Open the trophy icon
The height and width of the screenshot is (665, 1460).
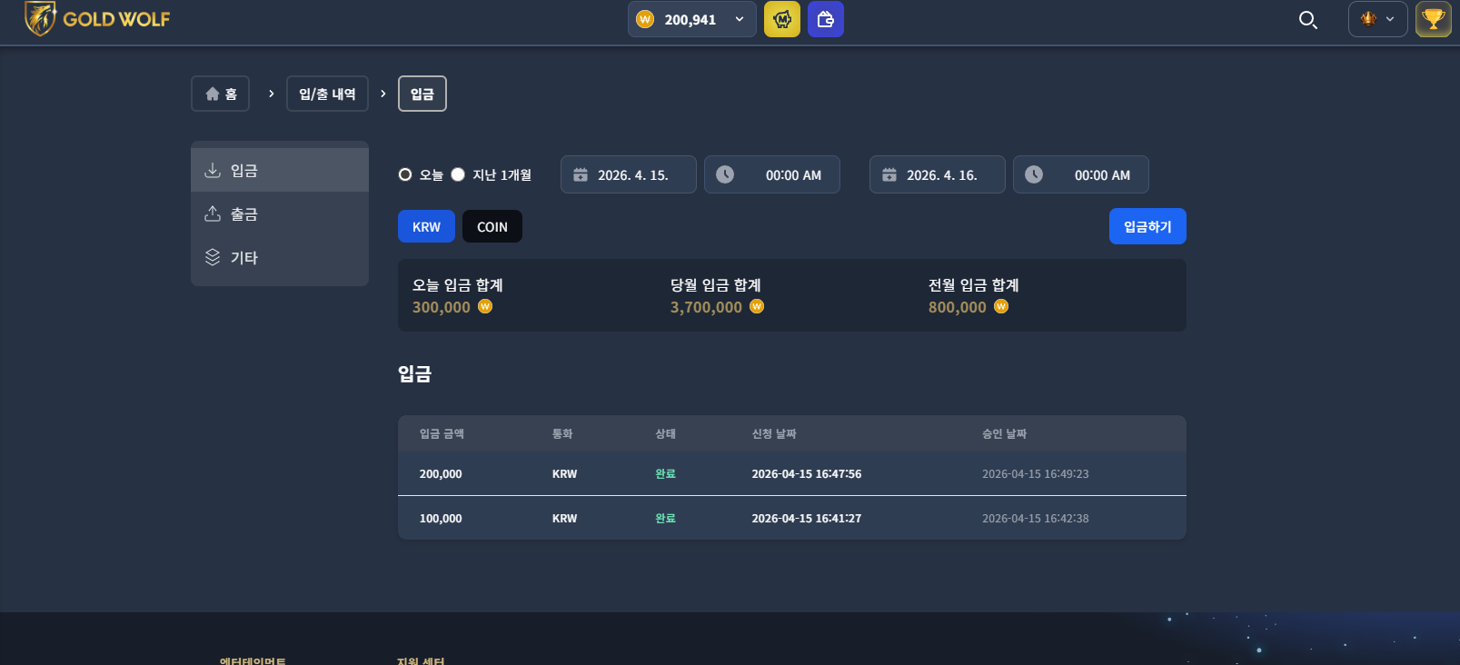coord(1434,19)
